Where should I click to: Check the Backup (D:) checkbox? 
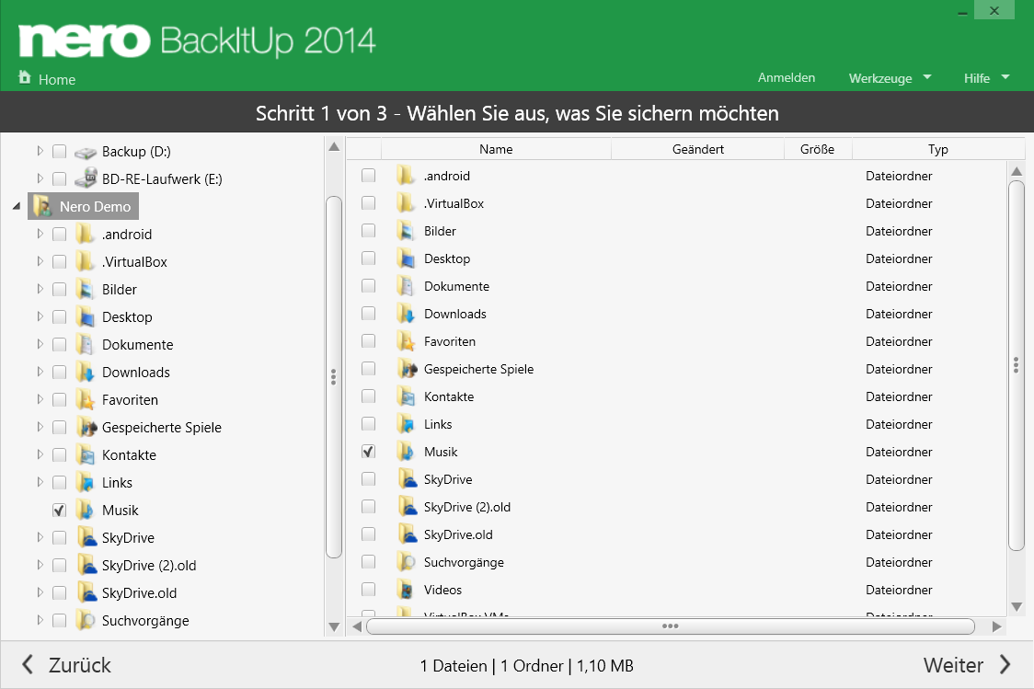coord(60,152)
